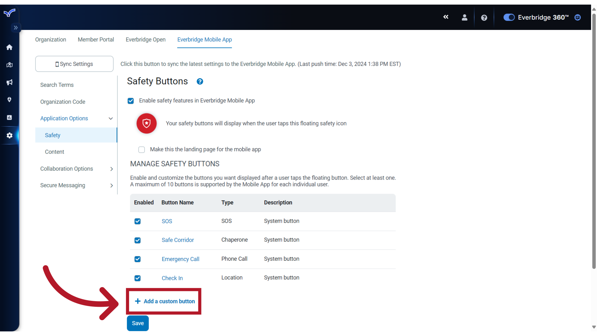Click the Sync Settings button
This screenshot has width=597, height=336.
tap(74, 64)
